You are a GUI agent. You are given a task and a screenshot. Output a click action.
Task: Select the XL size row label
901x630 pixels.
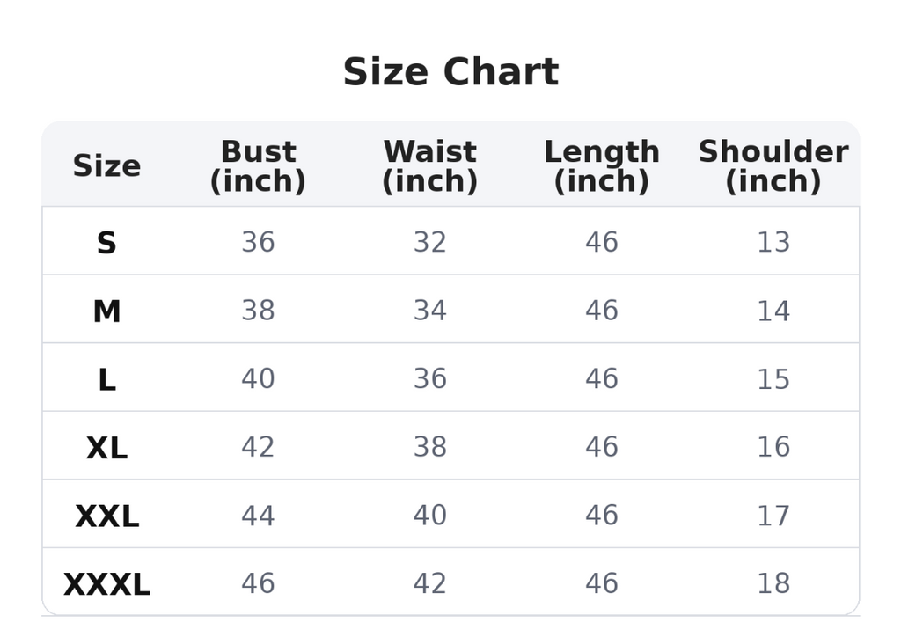(x=106, y=448)
